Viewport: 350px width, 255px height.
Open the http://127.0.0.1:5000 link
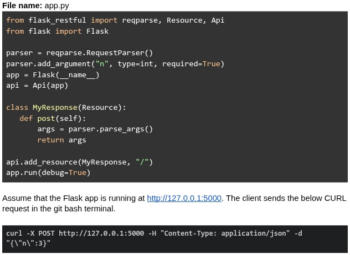tap(184, 198)
